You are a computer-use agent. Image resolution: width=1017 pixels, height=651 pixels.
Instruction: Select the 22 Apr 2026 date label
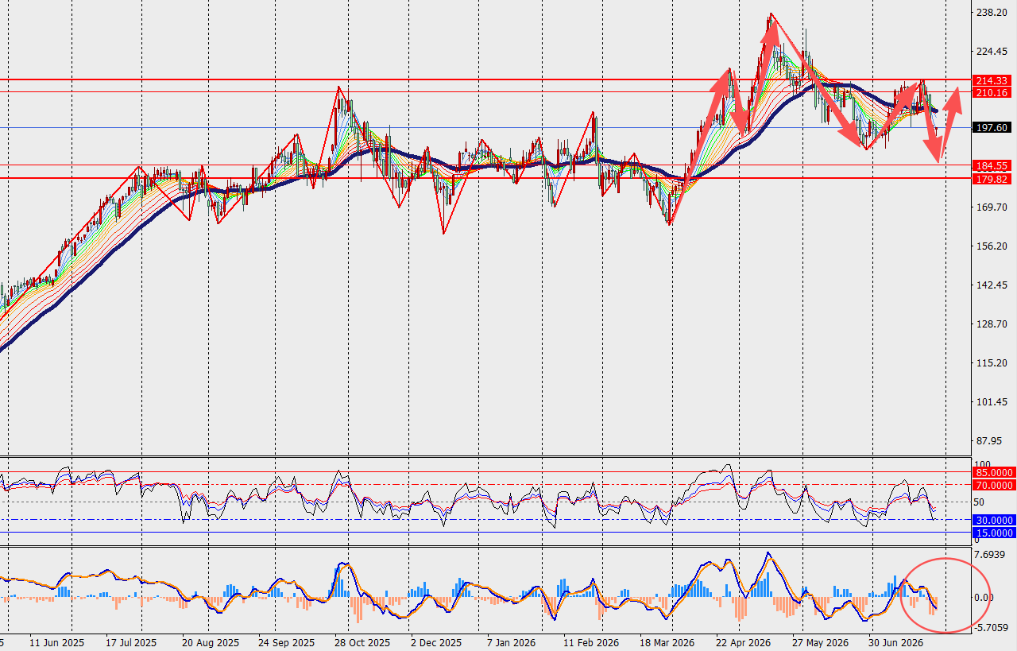pyautogui.click(x=744, y=642)
